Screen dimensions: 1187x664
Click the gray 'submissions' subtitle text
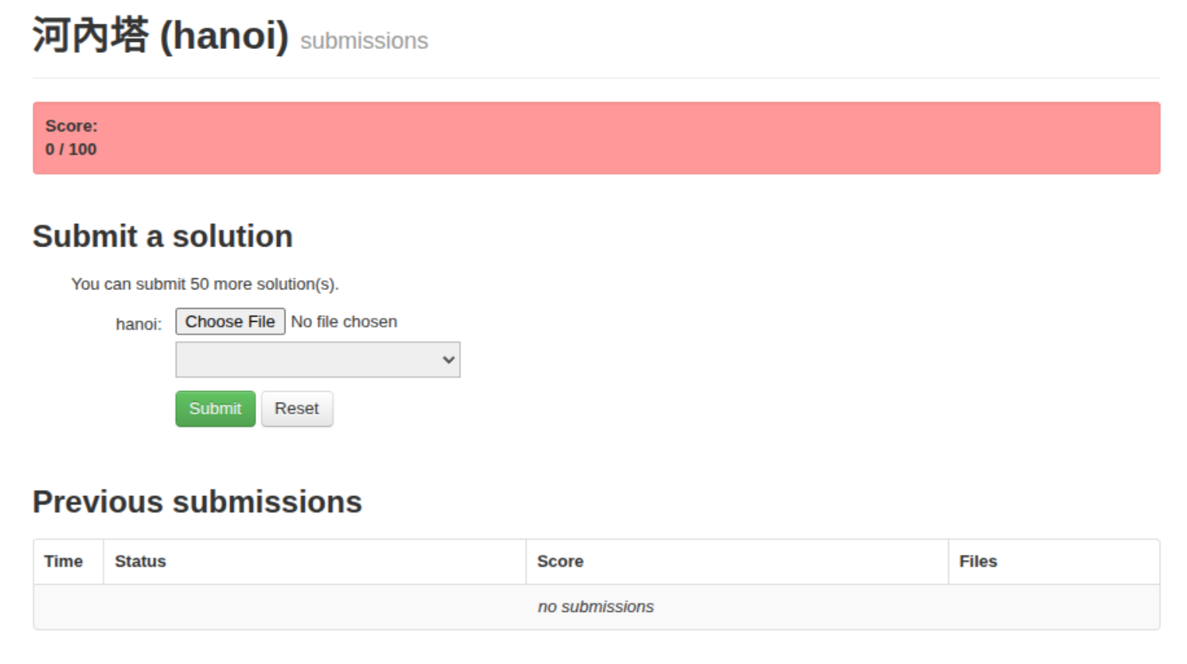point(364,41)
